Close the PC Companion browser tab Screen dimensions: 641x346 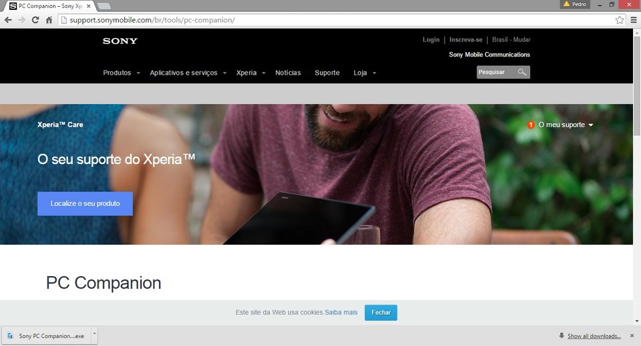pyautogui.click(x=89, y=6)
